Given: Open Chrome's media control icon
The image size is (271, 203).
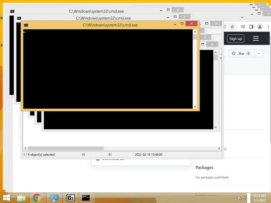Looking at the screenshot, I should (243, 27).
